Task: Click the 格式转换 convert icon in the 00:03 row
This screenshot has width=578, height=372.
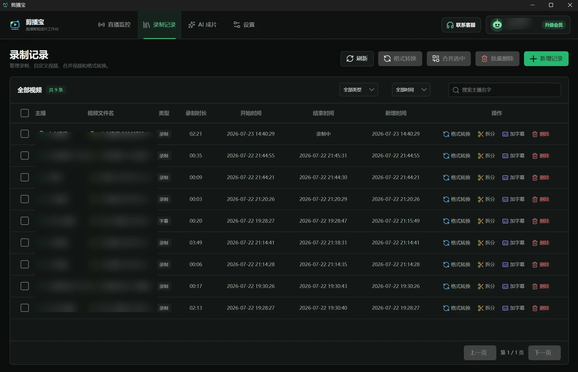Action: click(x=446, y=199)
